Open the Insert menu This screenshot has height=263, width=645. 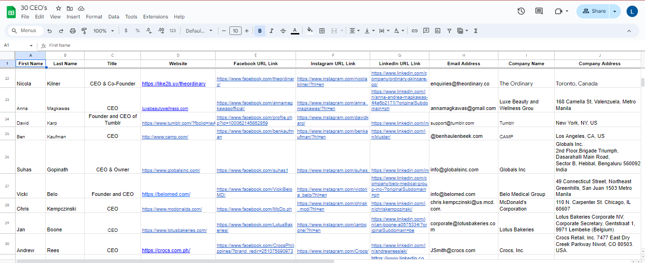click(x=73, y=17)
